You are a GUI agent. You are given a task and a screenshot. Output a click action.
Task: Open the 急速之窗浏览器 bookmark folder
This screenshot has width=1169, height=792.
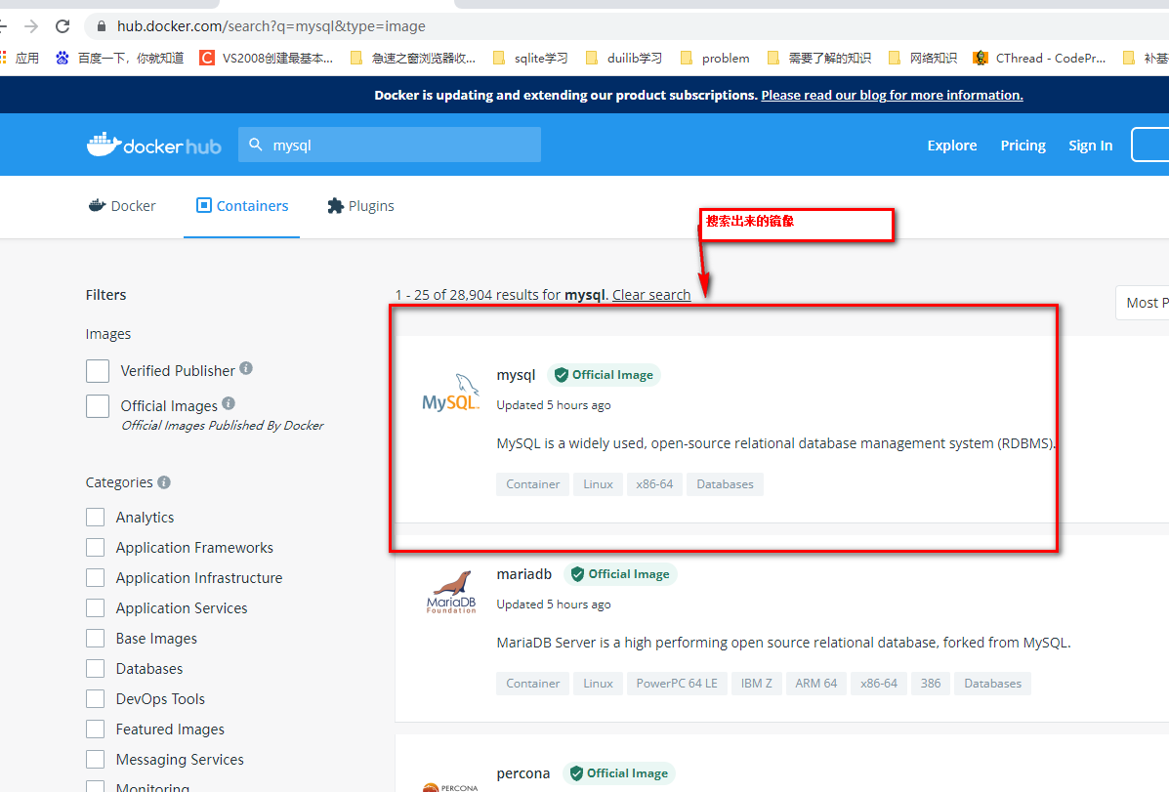pos(413,59)
